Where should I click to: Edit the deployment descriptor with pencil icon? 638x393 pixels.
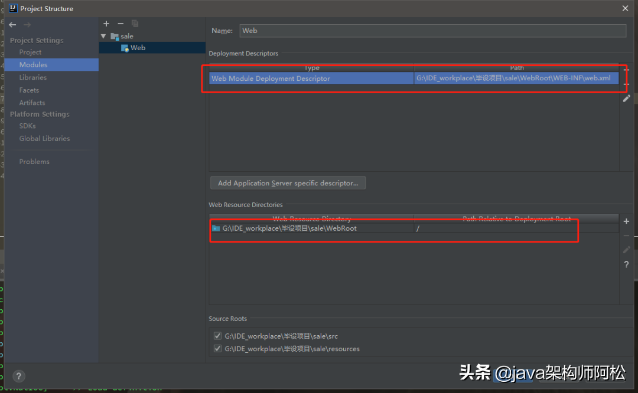[x=626, y=99]
